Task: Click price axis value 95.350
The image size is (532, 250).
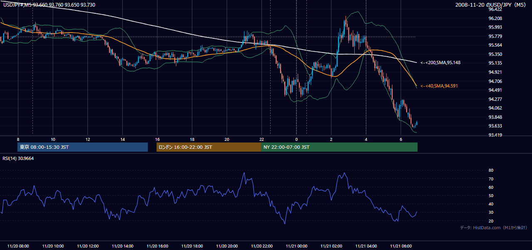Action: [x=495, y=54]
